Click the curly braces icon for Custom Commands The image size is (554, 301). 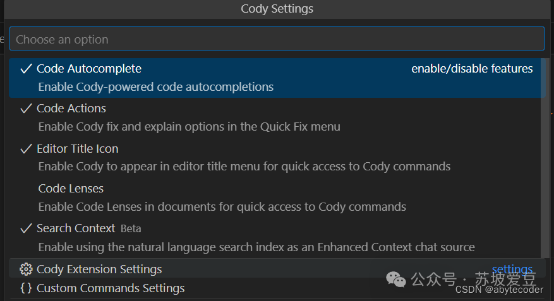tap(26, 288)
